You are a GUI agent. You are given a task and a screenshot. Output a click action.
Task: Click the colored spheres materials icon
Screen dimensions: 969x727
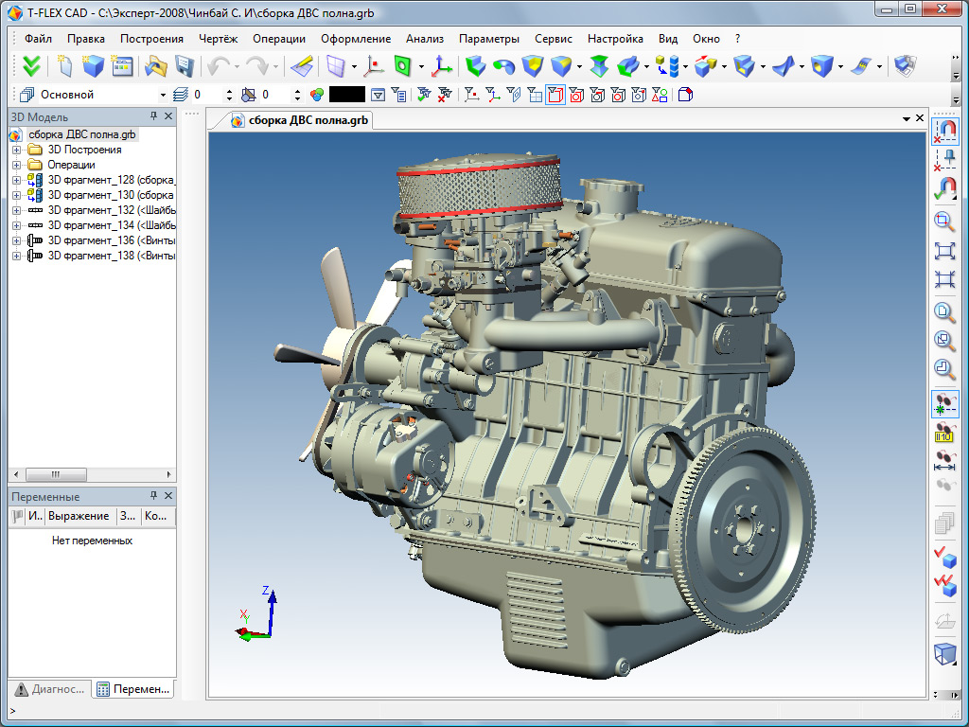point(317,95)
